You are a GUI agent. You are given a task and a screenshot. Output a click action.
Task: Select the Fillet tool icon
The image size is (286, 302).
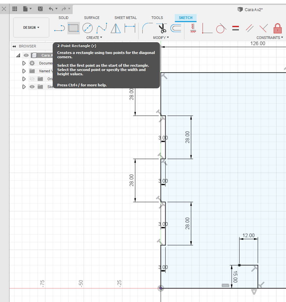click(147, 28)
